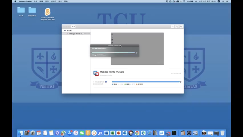The image size is (243, 137).
Task: Open the 帮助 menu
Action: [66, 1]
